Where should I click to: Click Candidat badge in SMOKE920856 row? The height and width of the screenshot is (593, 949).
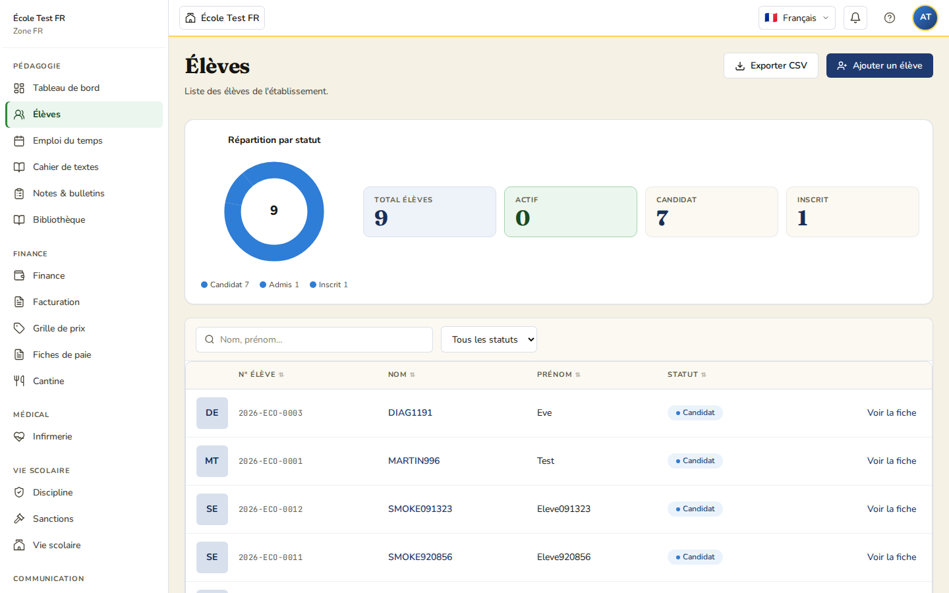[695, 557]
